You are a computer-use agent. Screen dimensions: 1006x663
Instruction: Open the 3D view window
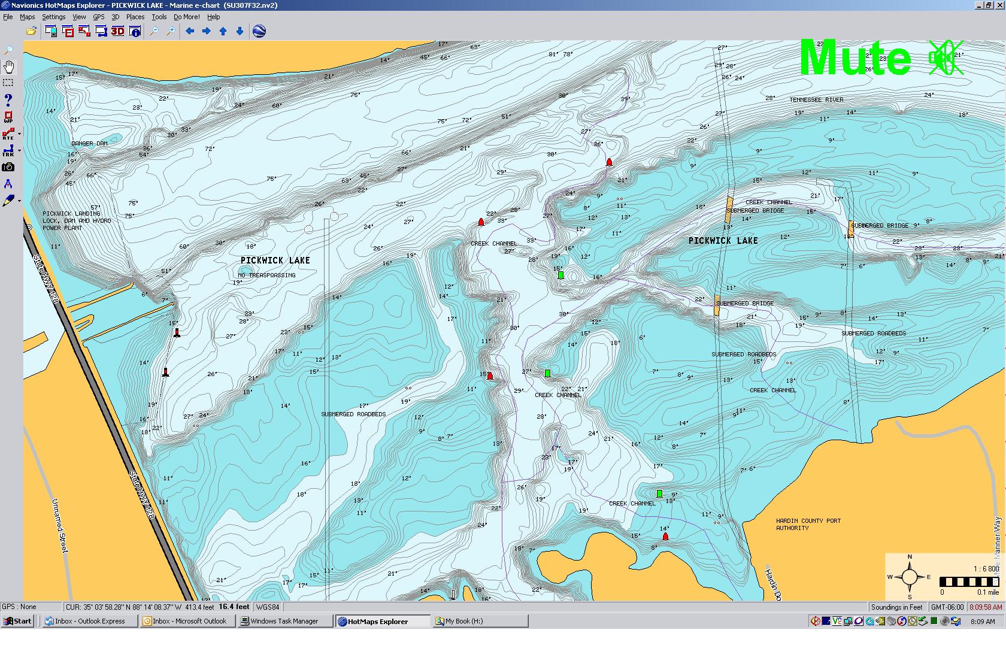pyautogui.click(x=117, y=31)
